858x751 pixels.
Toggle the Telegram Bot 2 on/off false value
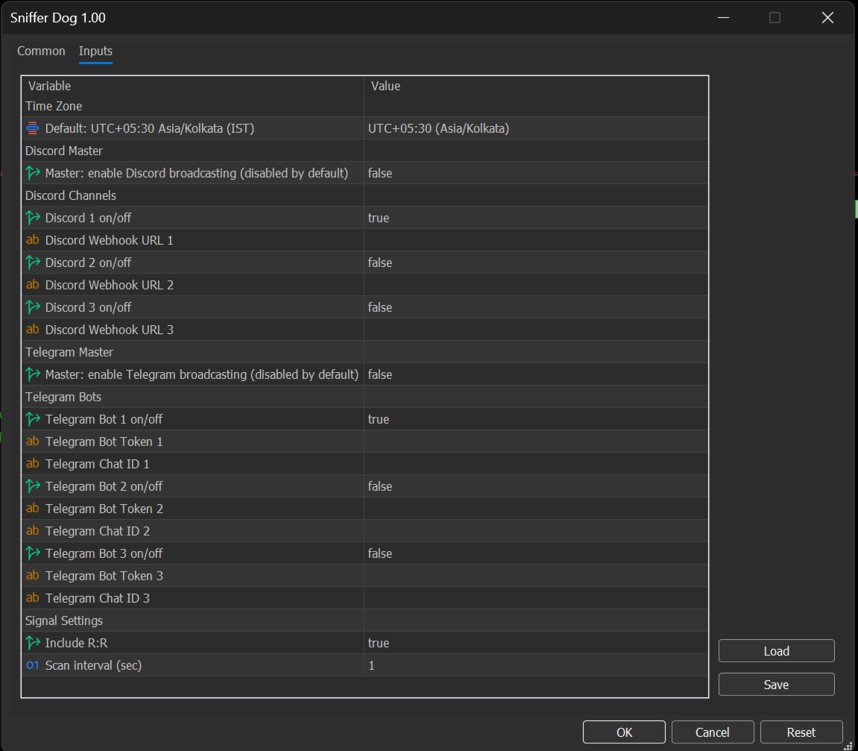click(x=536, y=486)
